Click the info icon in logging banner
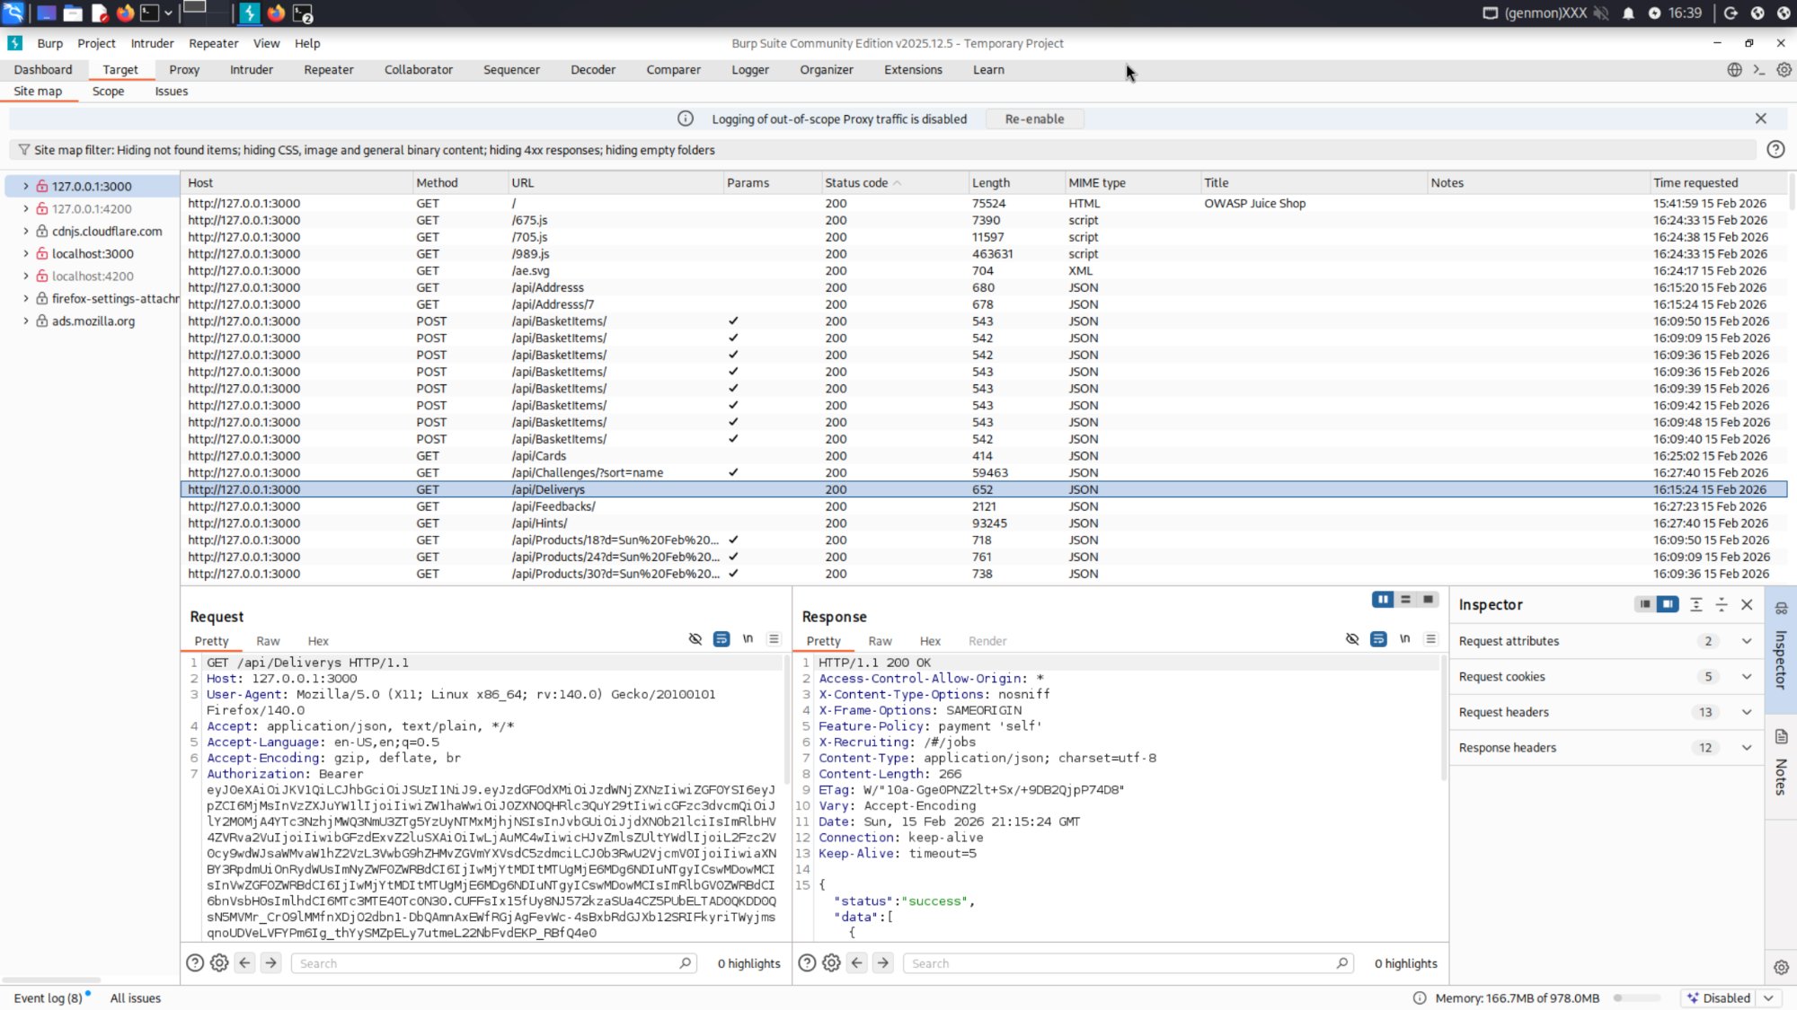Viewport: 1797px width, 1010px height. [x=685, y=119]
